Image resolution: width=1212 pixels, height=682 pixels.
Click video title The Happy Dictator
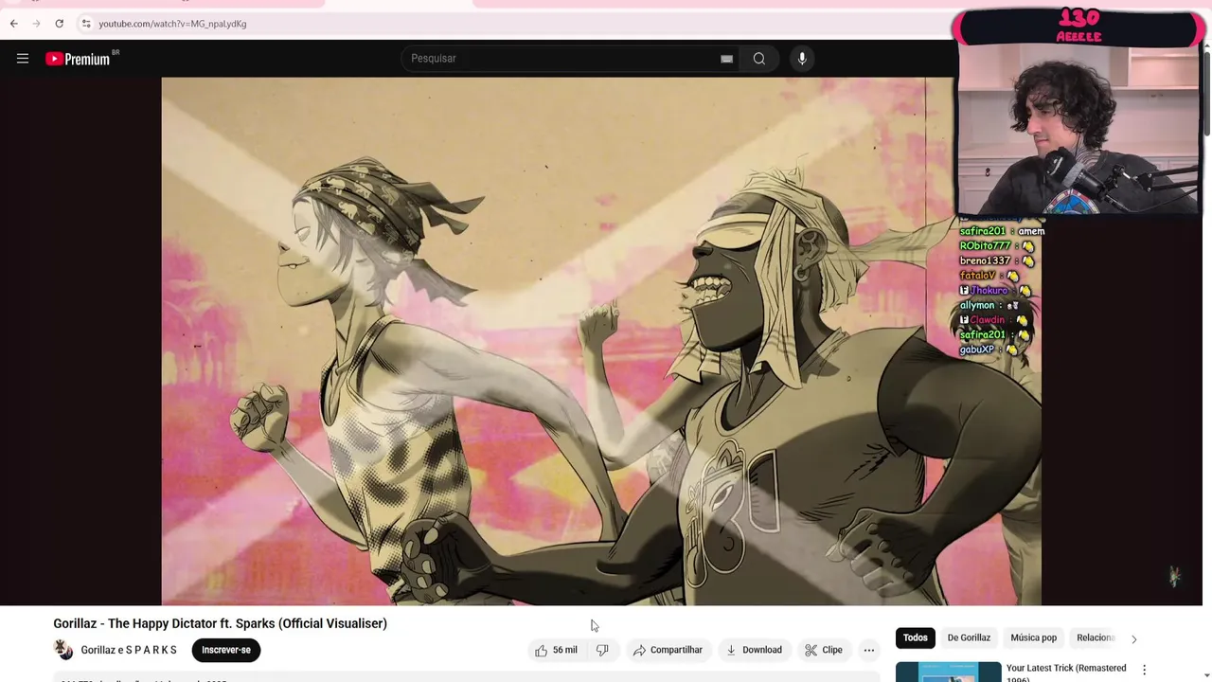(x=220, y=623)
